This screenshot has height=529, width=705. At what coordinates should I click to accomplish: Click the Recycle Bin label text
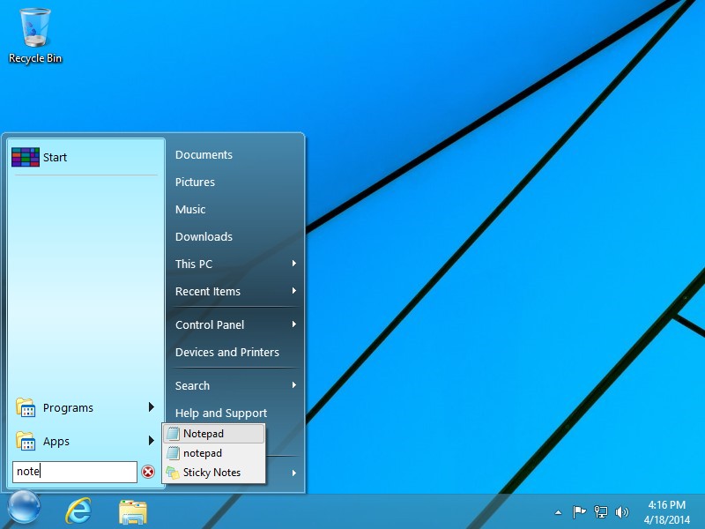pos(35,58)
